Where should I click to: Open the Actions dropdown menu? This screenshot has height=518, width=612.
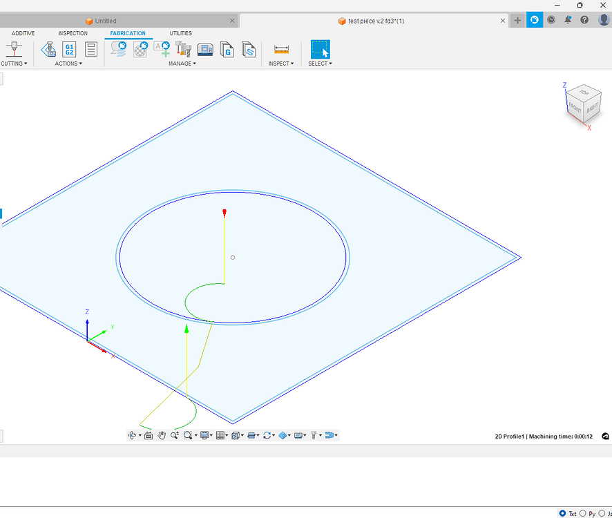tap(68, 64)
